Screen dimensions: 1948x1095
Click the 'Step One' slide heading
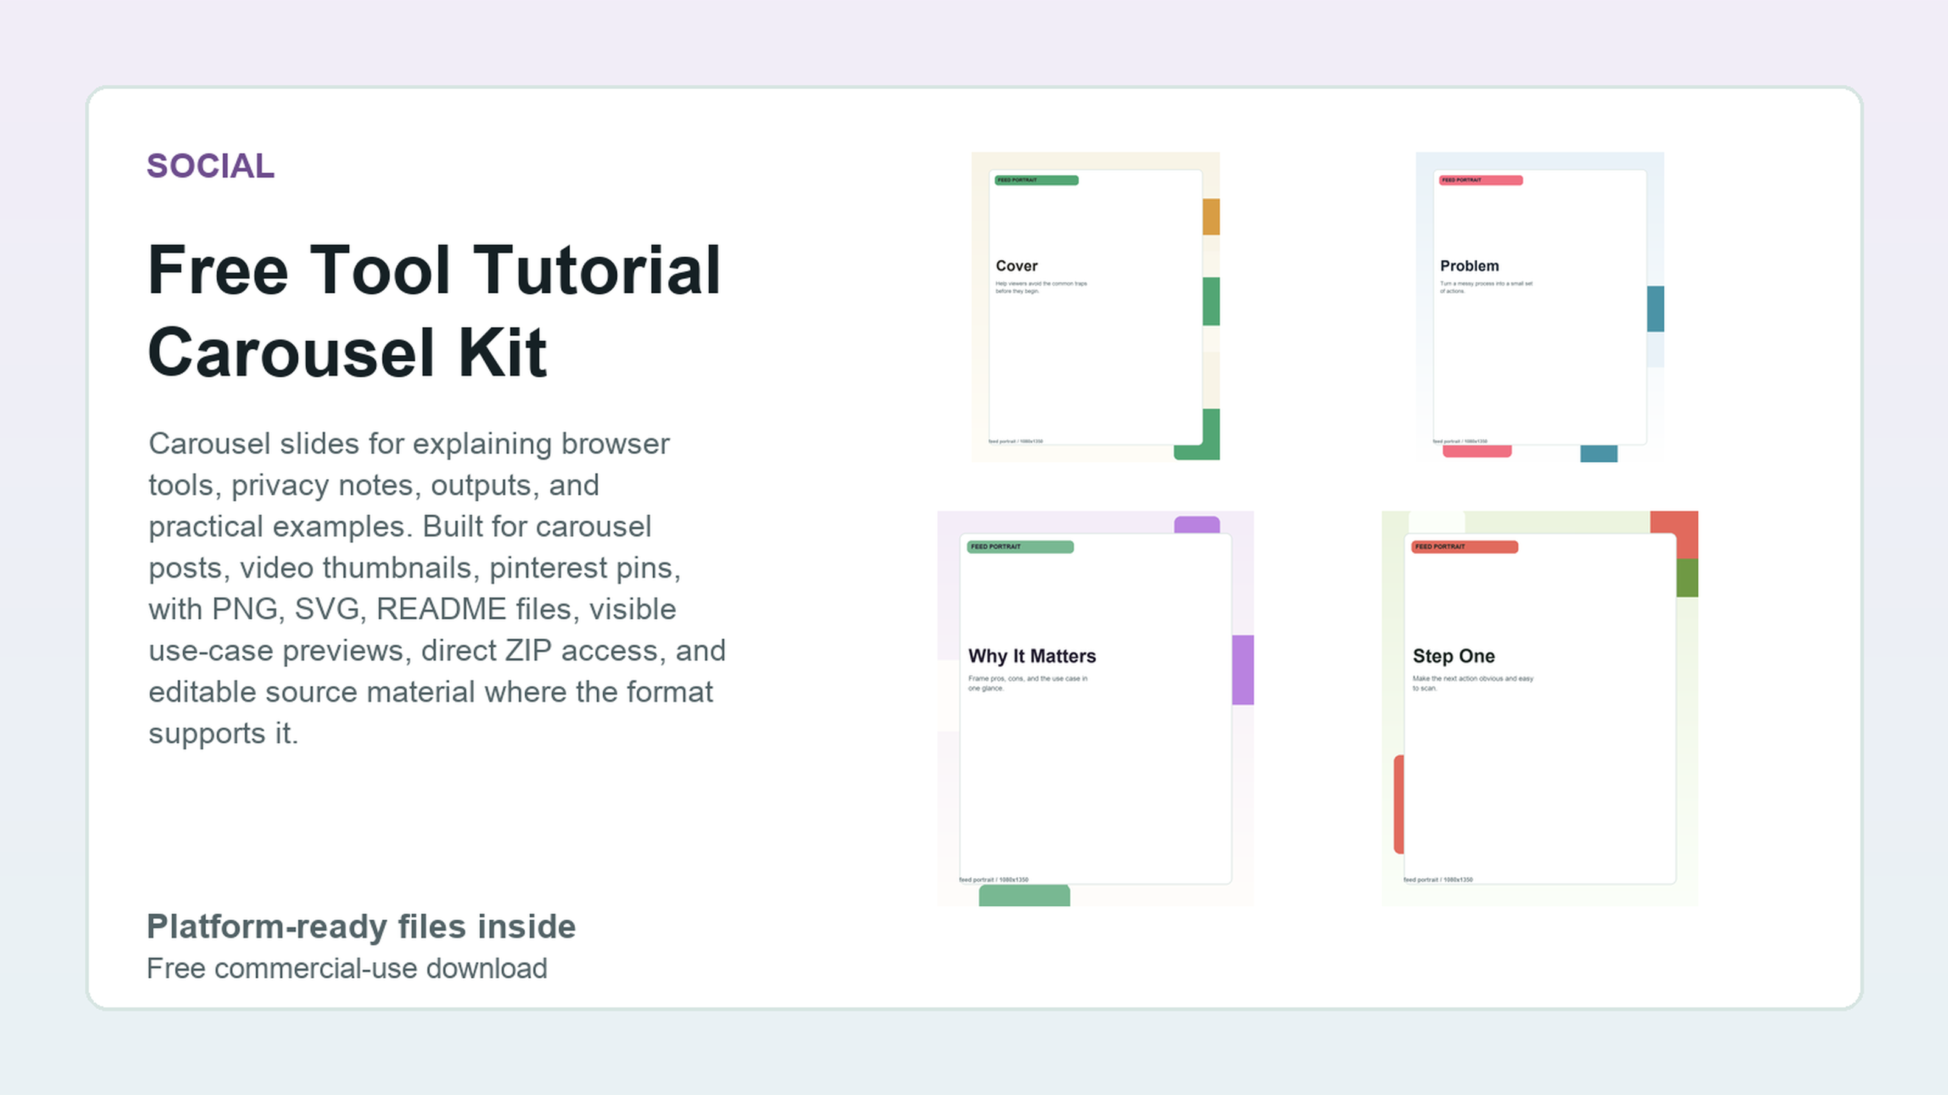1454,656
